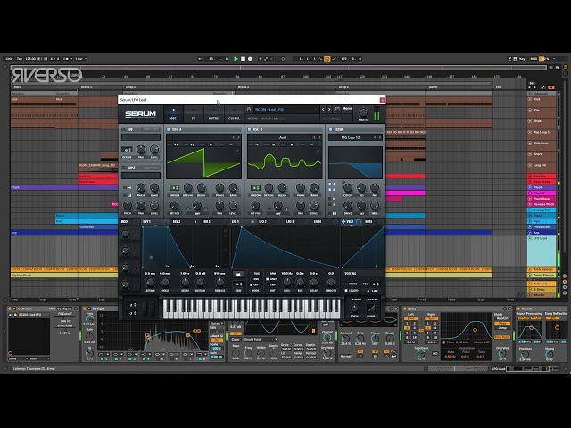Click the LFO Rate knob
Image resolution: width=571 pixels, height=428 pixels.
coord(287,282)
